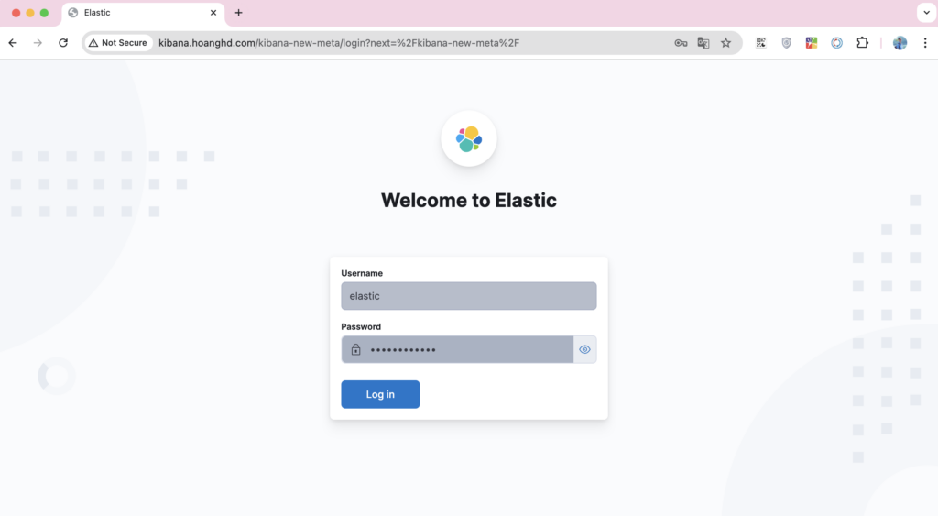Viewport: 938px width, 516px height.
Task: Close the Elastic tab
Action: (x=213, y=13)
